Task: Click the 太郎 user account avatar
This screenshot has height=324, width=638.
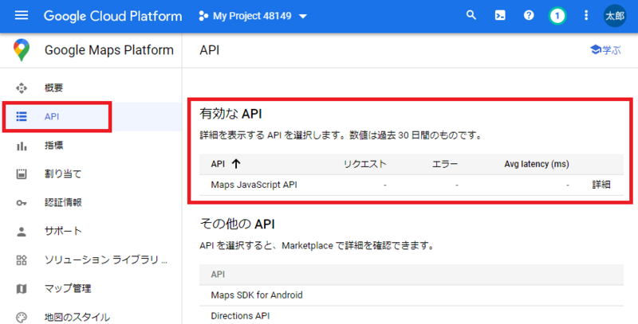Action: (615, 16)
